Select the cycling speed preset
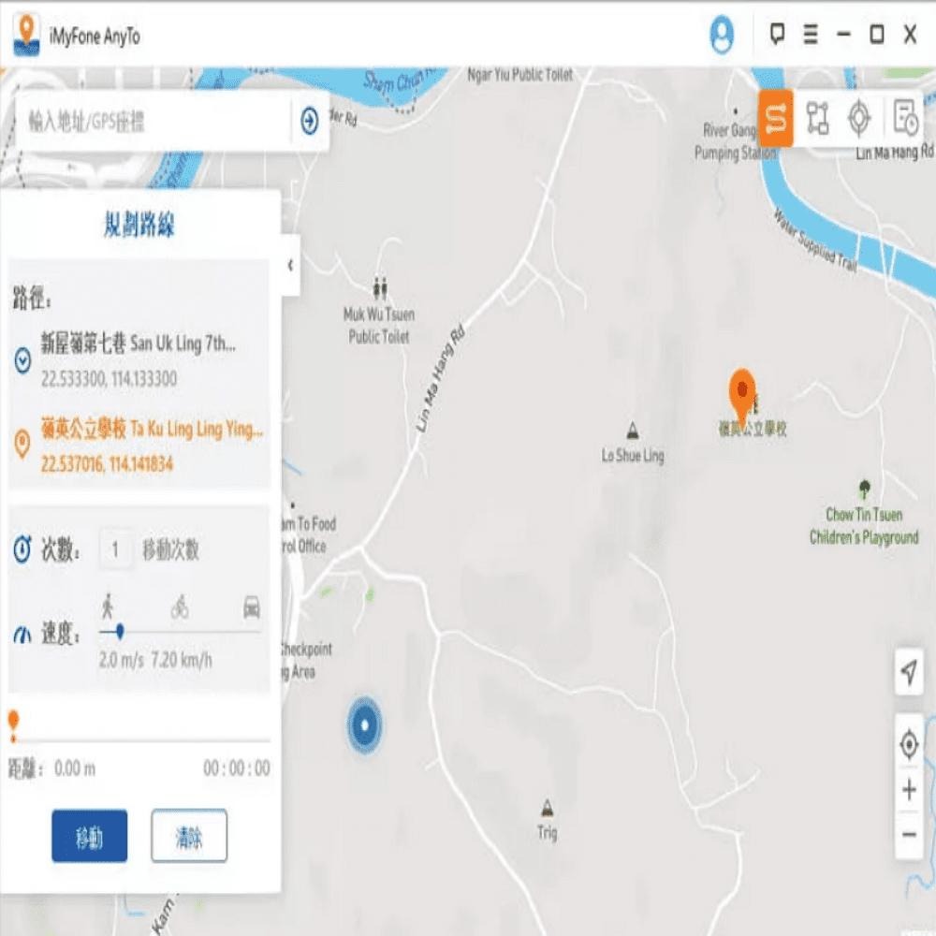 [180, 607]
